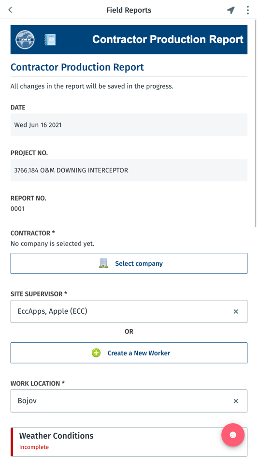
Task: Select the Date field Wed Jun 16 2021
Action: [x=129, y=124]
